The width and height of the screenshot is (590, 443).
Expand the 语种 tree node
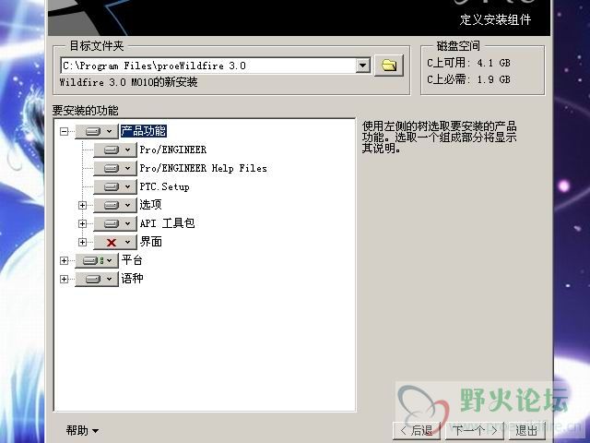(64, 279)
